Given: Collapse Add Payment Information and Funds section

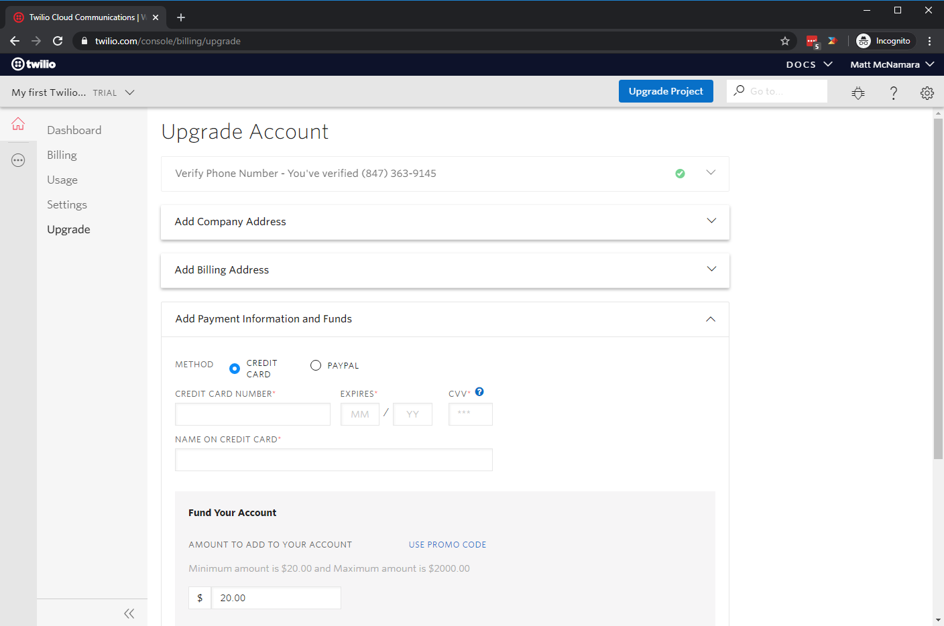Looking at the screenshot, I should point(445,319).
